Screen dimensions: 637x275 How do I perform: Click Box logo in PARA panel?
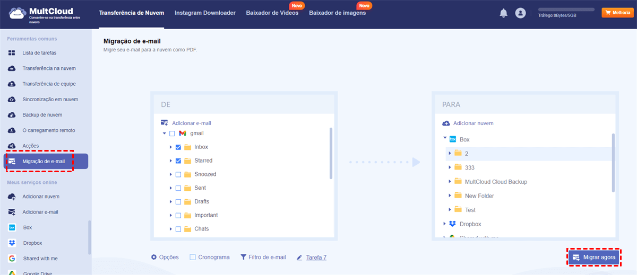[x=453, y=139]
